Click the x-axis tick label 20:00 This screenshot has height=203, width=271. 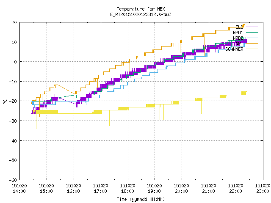(x=181, y=191)
